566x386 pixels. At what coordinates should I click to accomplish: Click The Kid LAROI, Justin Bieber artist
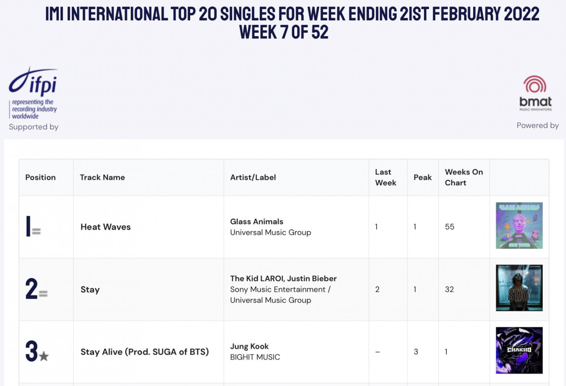tap(284, 279)
